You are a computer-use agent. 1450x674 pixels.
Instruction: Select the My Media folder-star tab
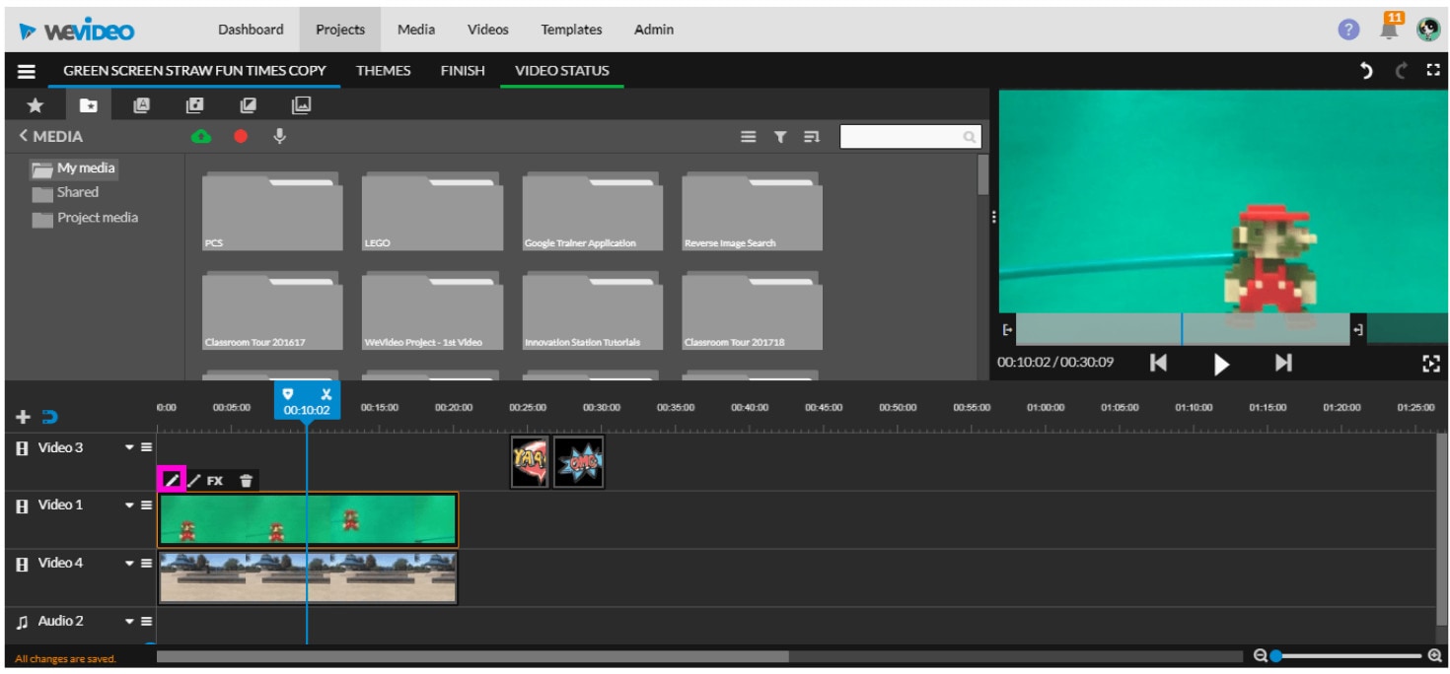[89, 105]
